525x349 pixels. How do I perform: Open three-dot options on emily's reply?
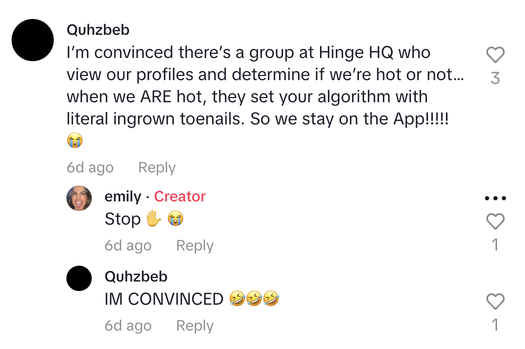click(495, 198)
